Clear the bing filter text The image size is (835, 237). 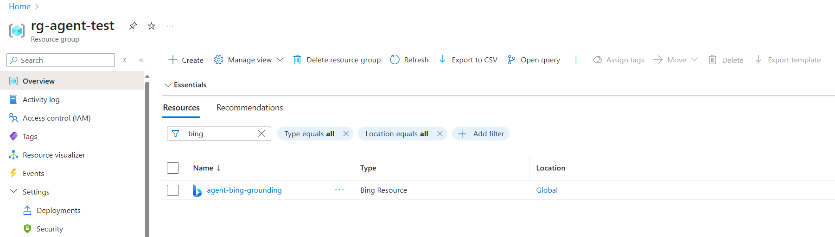[261, 134]
